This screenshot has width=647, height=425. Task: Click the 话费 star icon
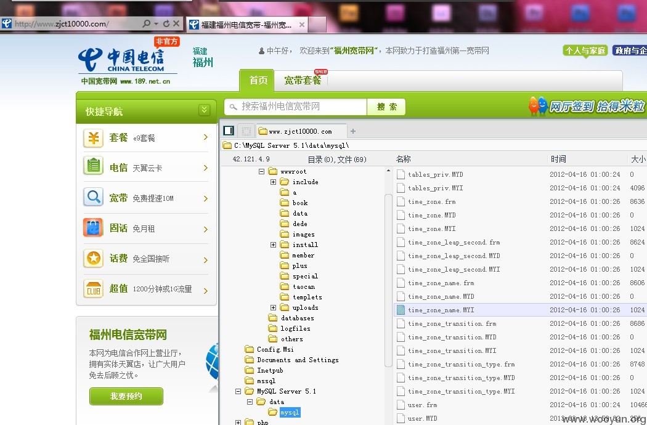tap(93, 258)
